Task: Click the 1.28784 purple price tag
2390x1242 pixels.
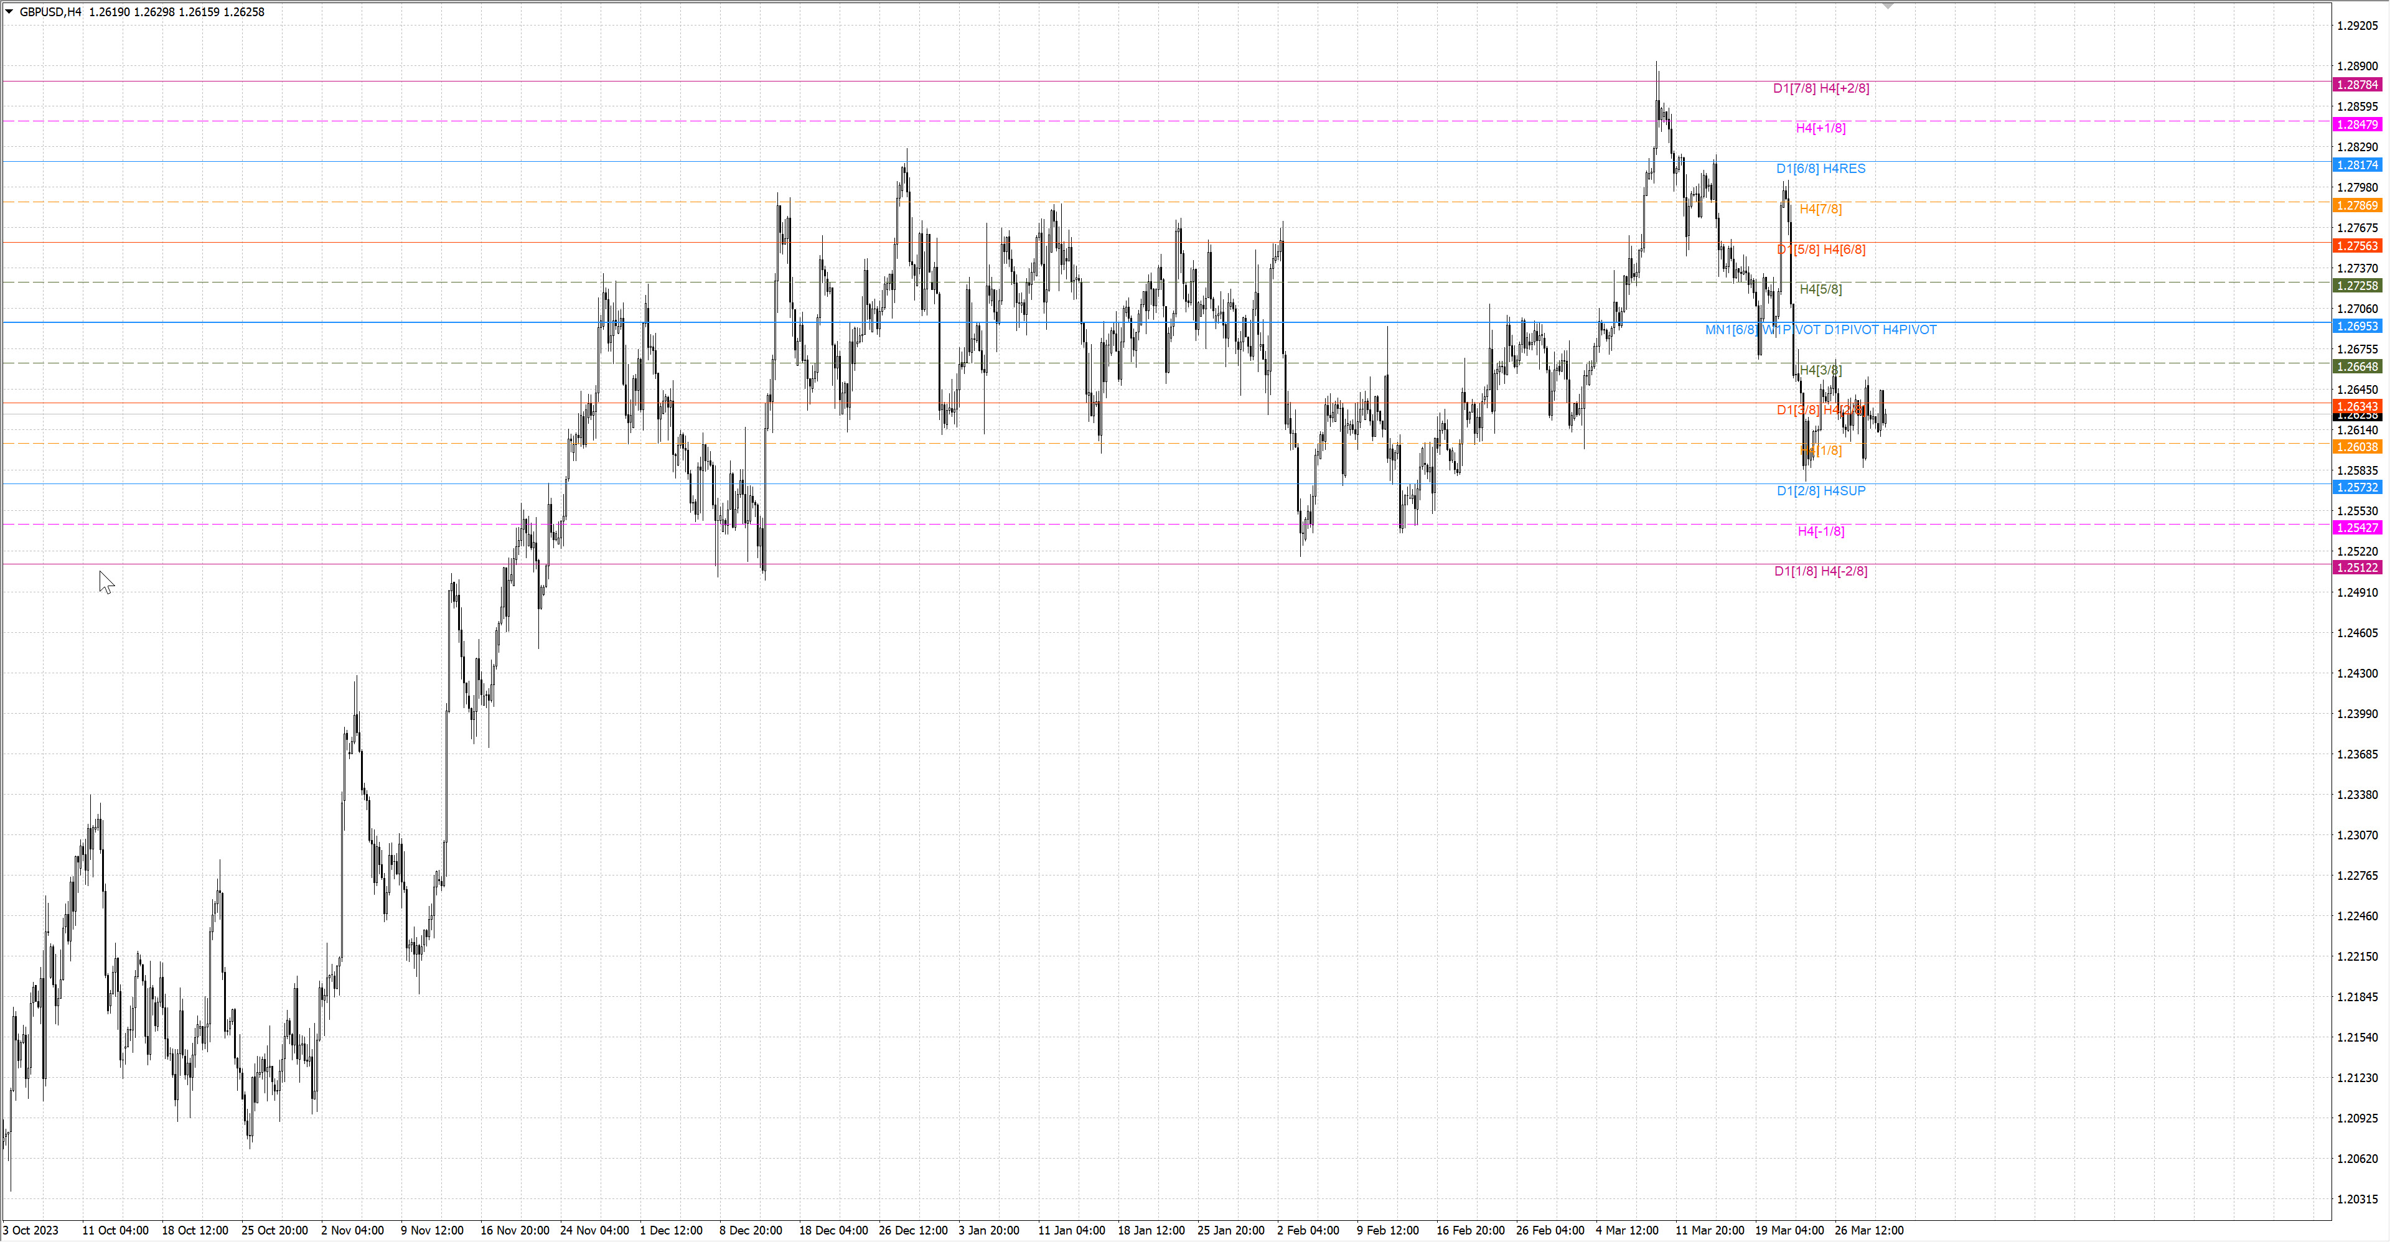Action: (x=2356, y=85)
